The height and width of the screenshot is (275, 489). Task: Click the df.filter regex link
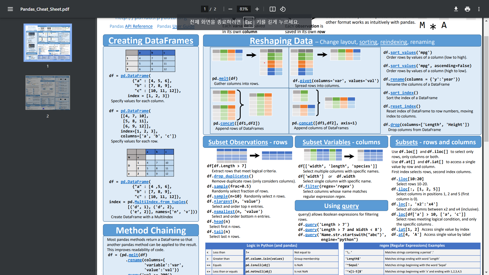312,186
